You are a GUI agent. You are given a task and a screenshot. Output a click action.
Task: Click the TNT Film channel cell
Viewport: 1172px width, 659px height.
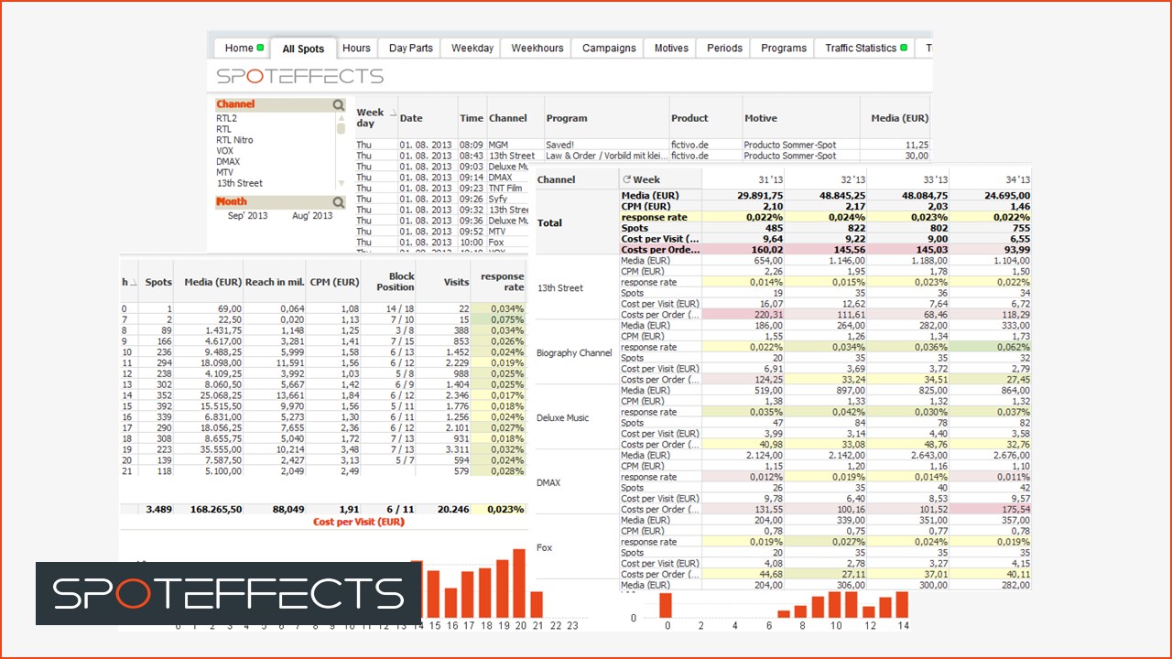[508, 188]
